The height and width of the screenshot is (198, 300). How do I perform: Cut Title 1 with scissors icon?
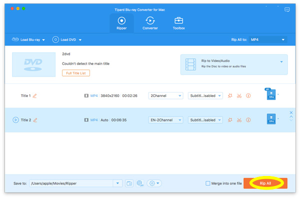coord(239,96)
